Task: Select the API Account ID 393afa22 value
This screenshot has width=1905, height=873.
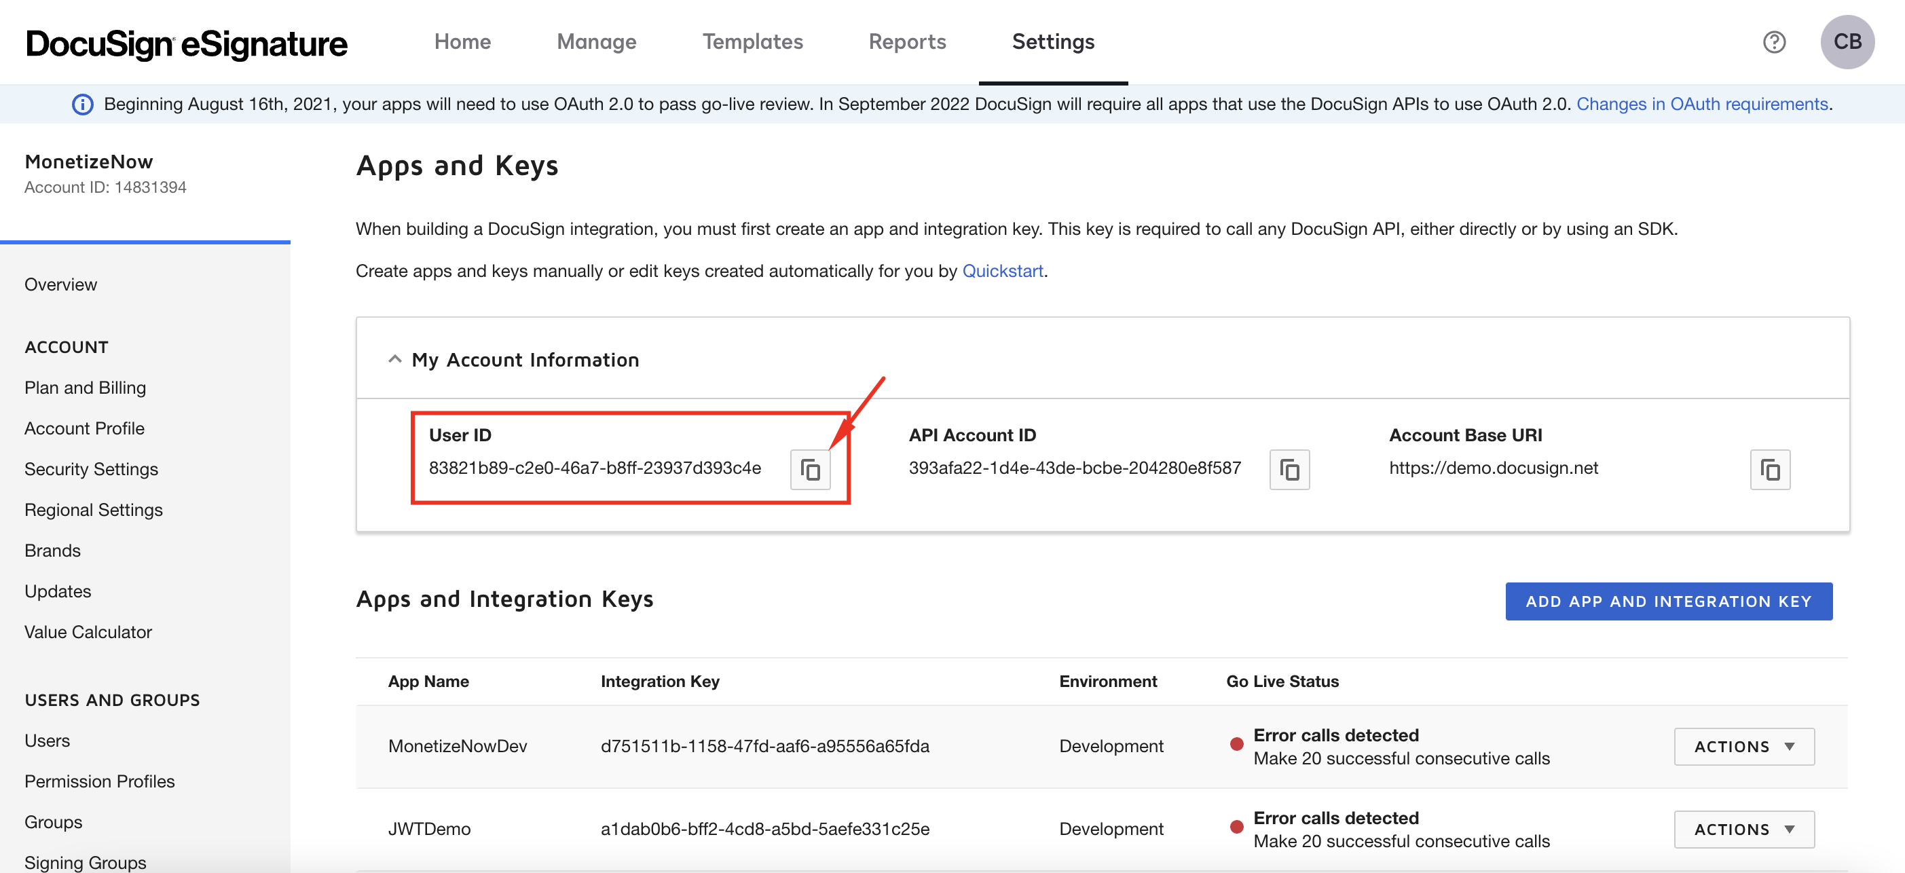Action: [1075, 468]
